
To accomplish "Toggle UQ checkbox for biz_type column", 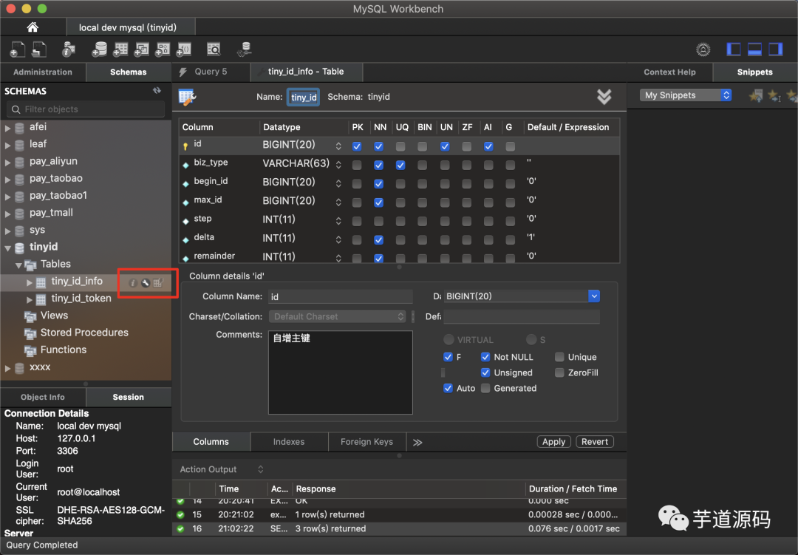I will point(400,165).
